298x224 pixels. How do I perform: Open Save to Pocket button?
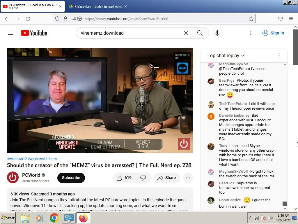(x=280, y=19)
